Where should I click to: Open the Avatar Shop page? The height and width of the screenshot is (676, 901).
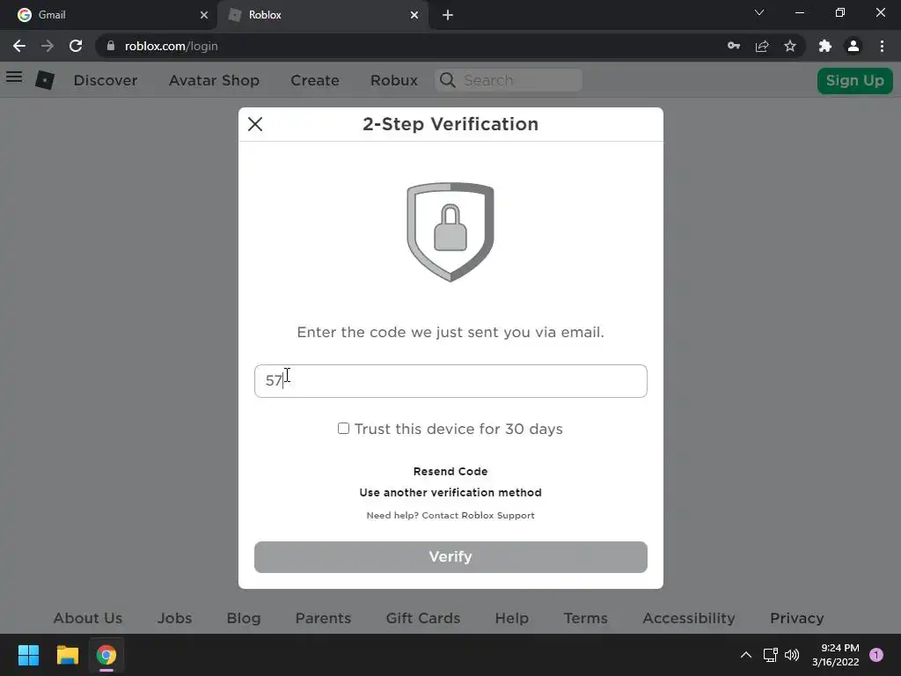tap(214, 80)
